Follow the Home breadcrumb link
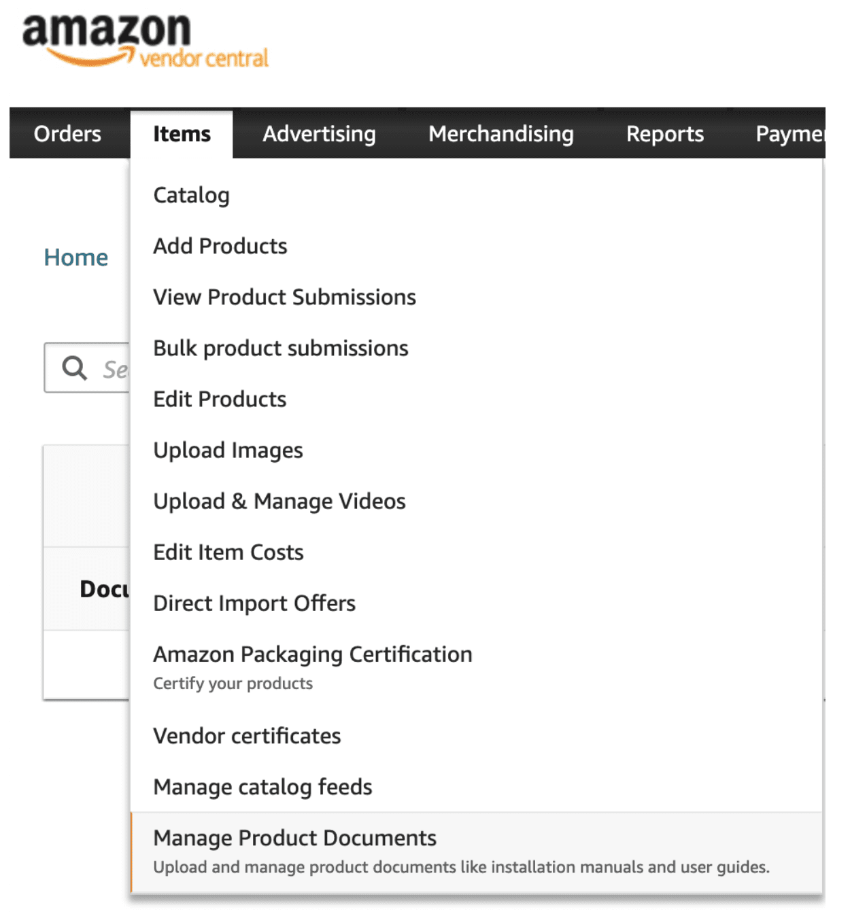This screenshot has width=850, height=916. pos(75,258)
